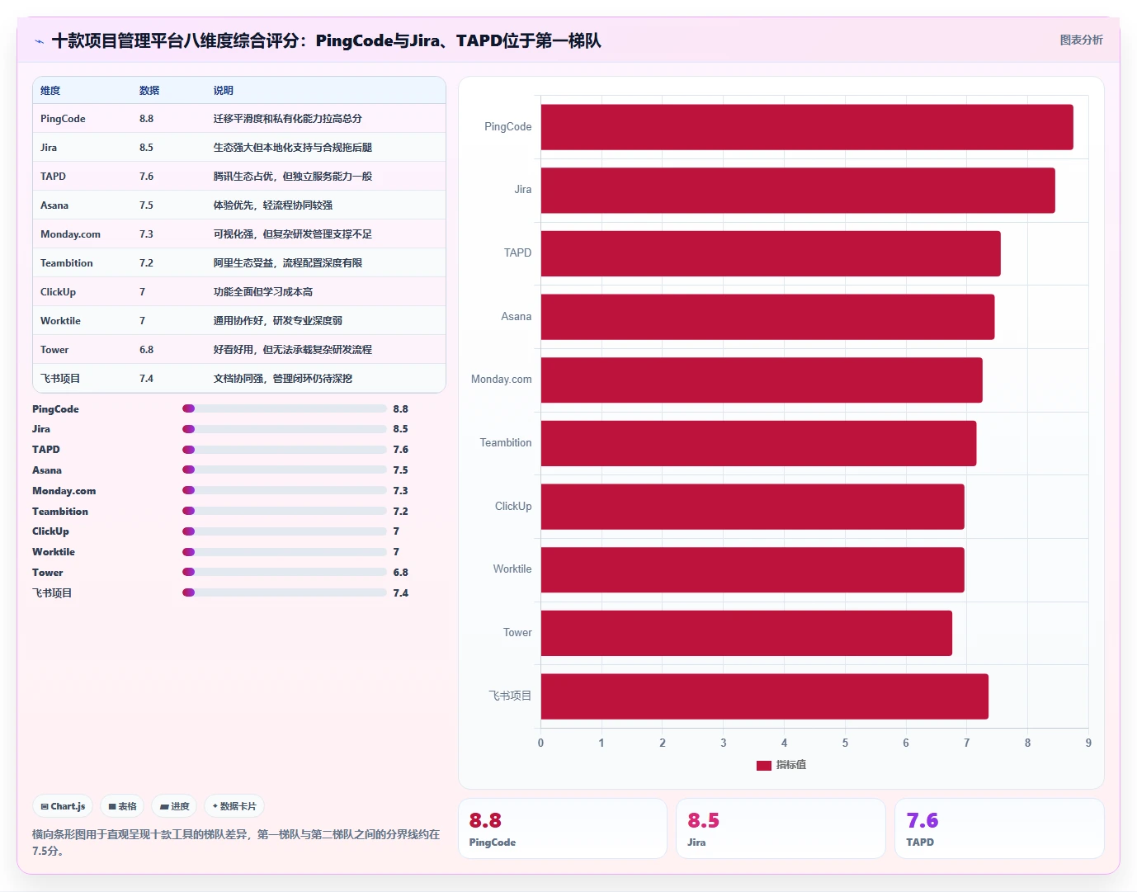Screen dimensions: 1137x892
Task: Click the Jira progress bar
Action: (x=284, y=429)
